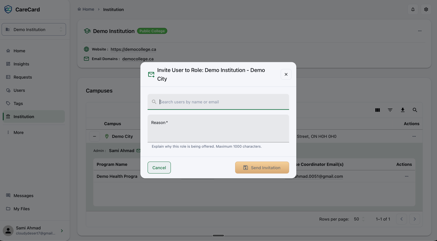Focus the search users by name field

click(x=218, y=102)
